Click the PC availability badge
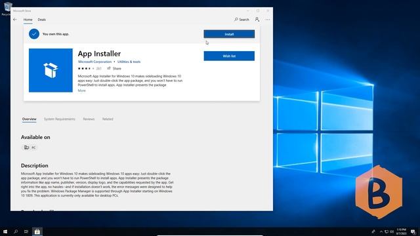Image resolution: width=420 pixels, height=236 pixels. pos(30,147)
